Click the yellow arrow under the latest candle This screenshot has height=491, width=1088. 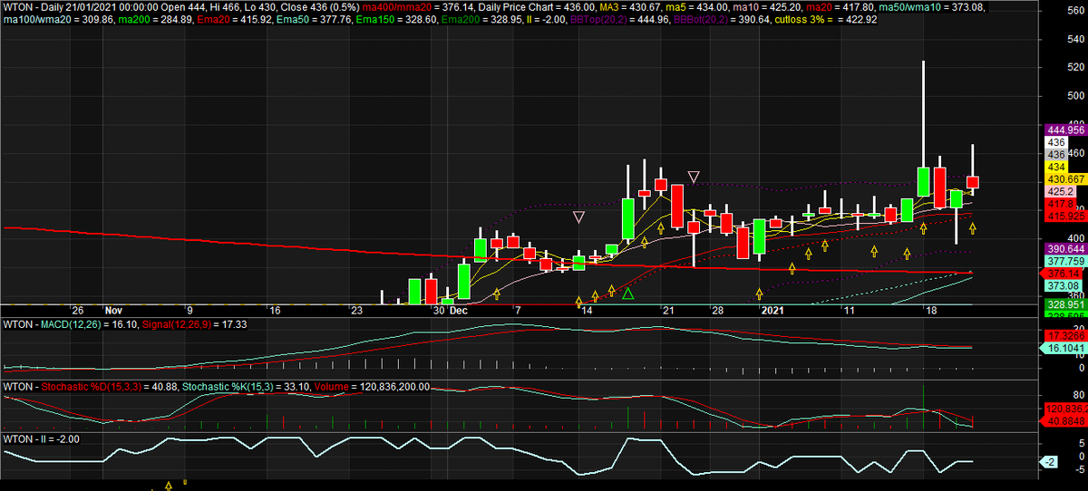[973, 229]
